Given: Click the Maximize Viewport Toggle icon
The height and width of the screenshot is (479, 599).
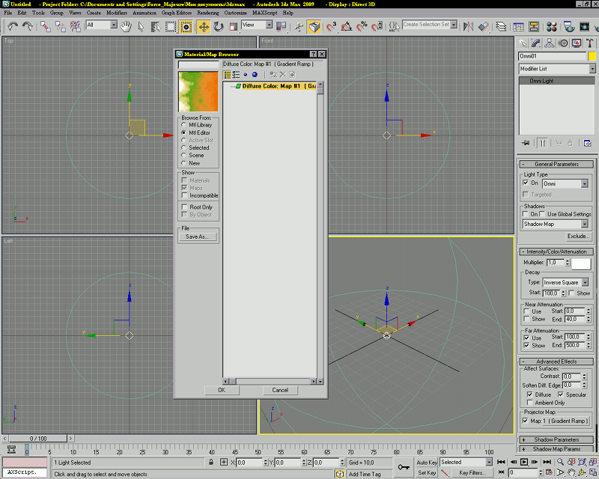Looking at the screenshot, I should coord(592,473).
